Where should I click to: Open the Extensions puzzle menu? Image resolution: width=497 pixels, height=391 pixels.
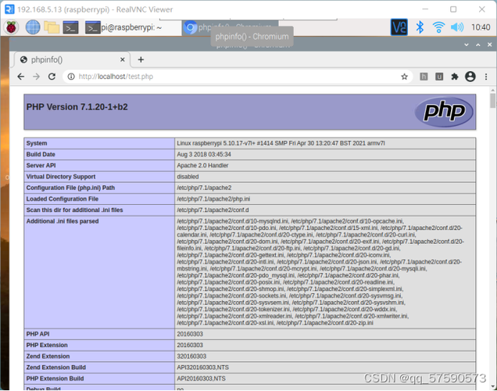click(x=455, y=77)
